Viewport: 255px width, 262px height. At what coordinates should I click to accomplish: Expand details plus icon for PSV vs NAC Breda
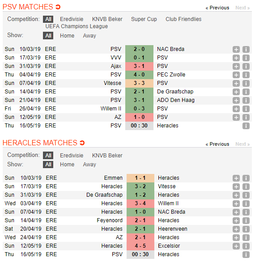(x=236, y=49)
